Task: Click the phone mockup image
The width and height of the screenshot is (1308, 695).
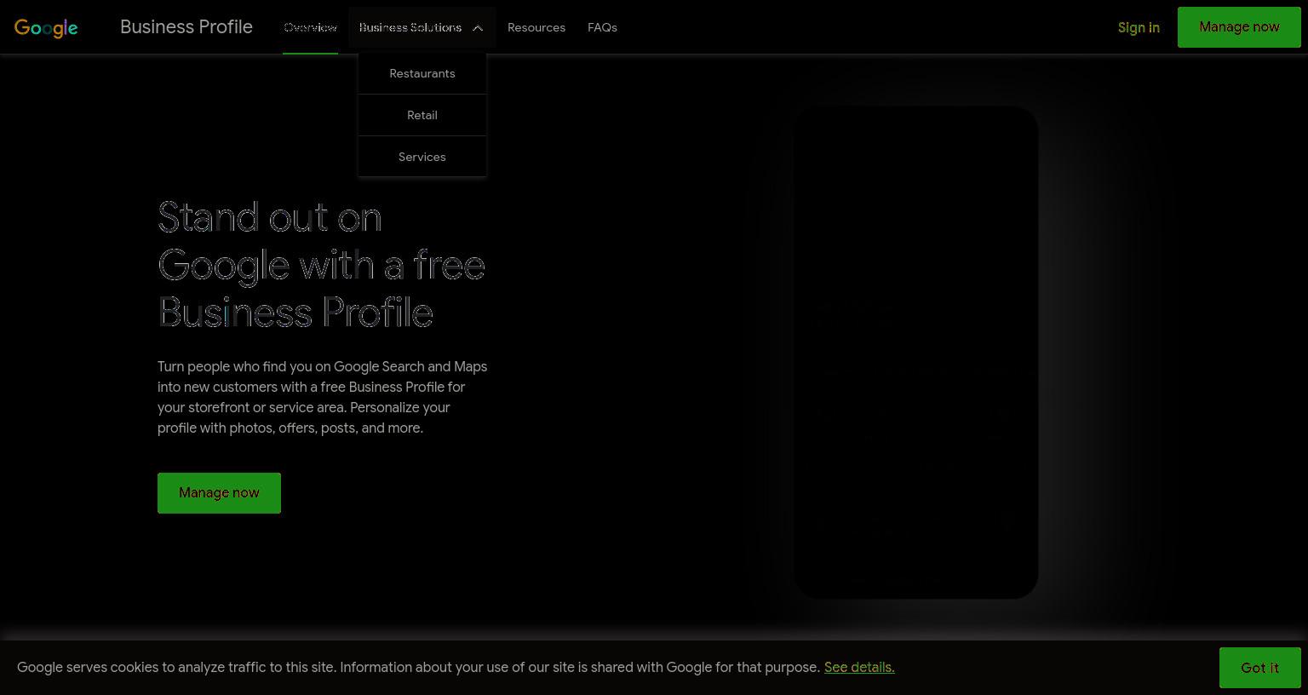Action: (x=915, y=352)
